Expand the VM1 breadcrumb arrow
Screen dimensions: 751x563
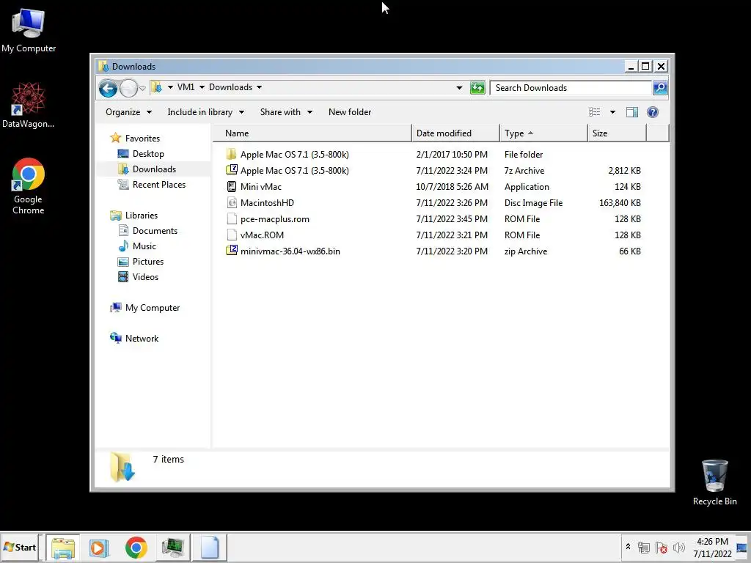(202, 87)
